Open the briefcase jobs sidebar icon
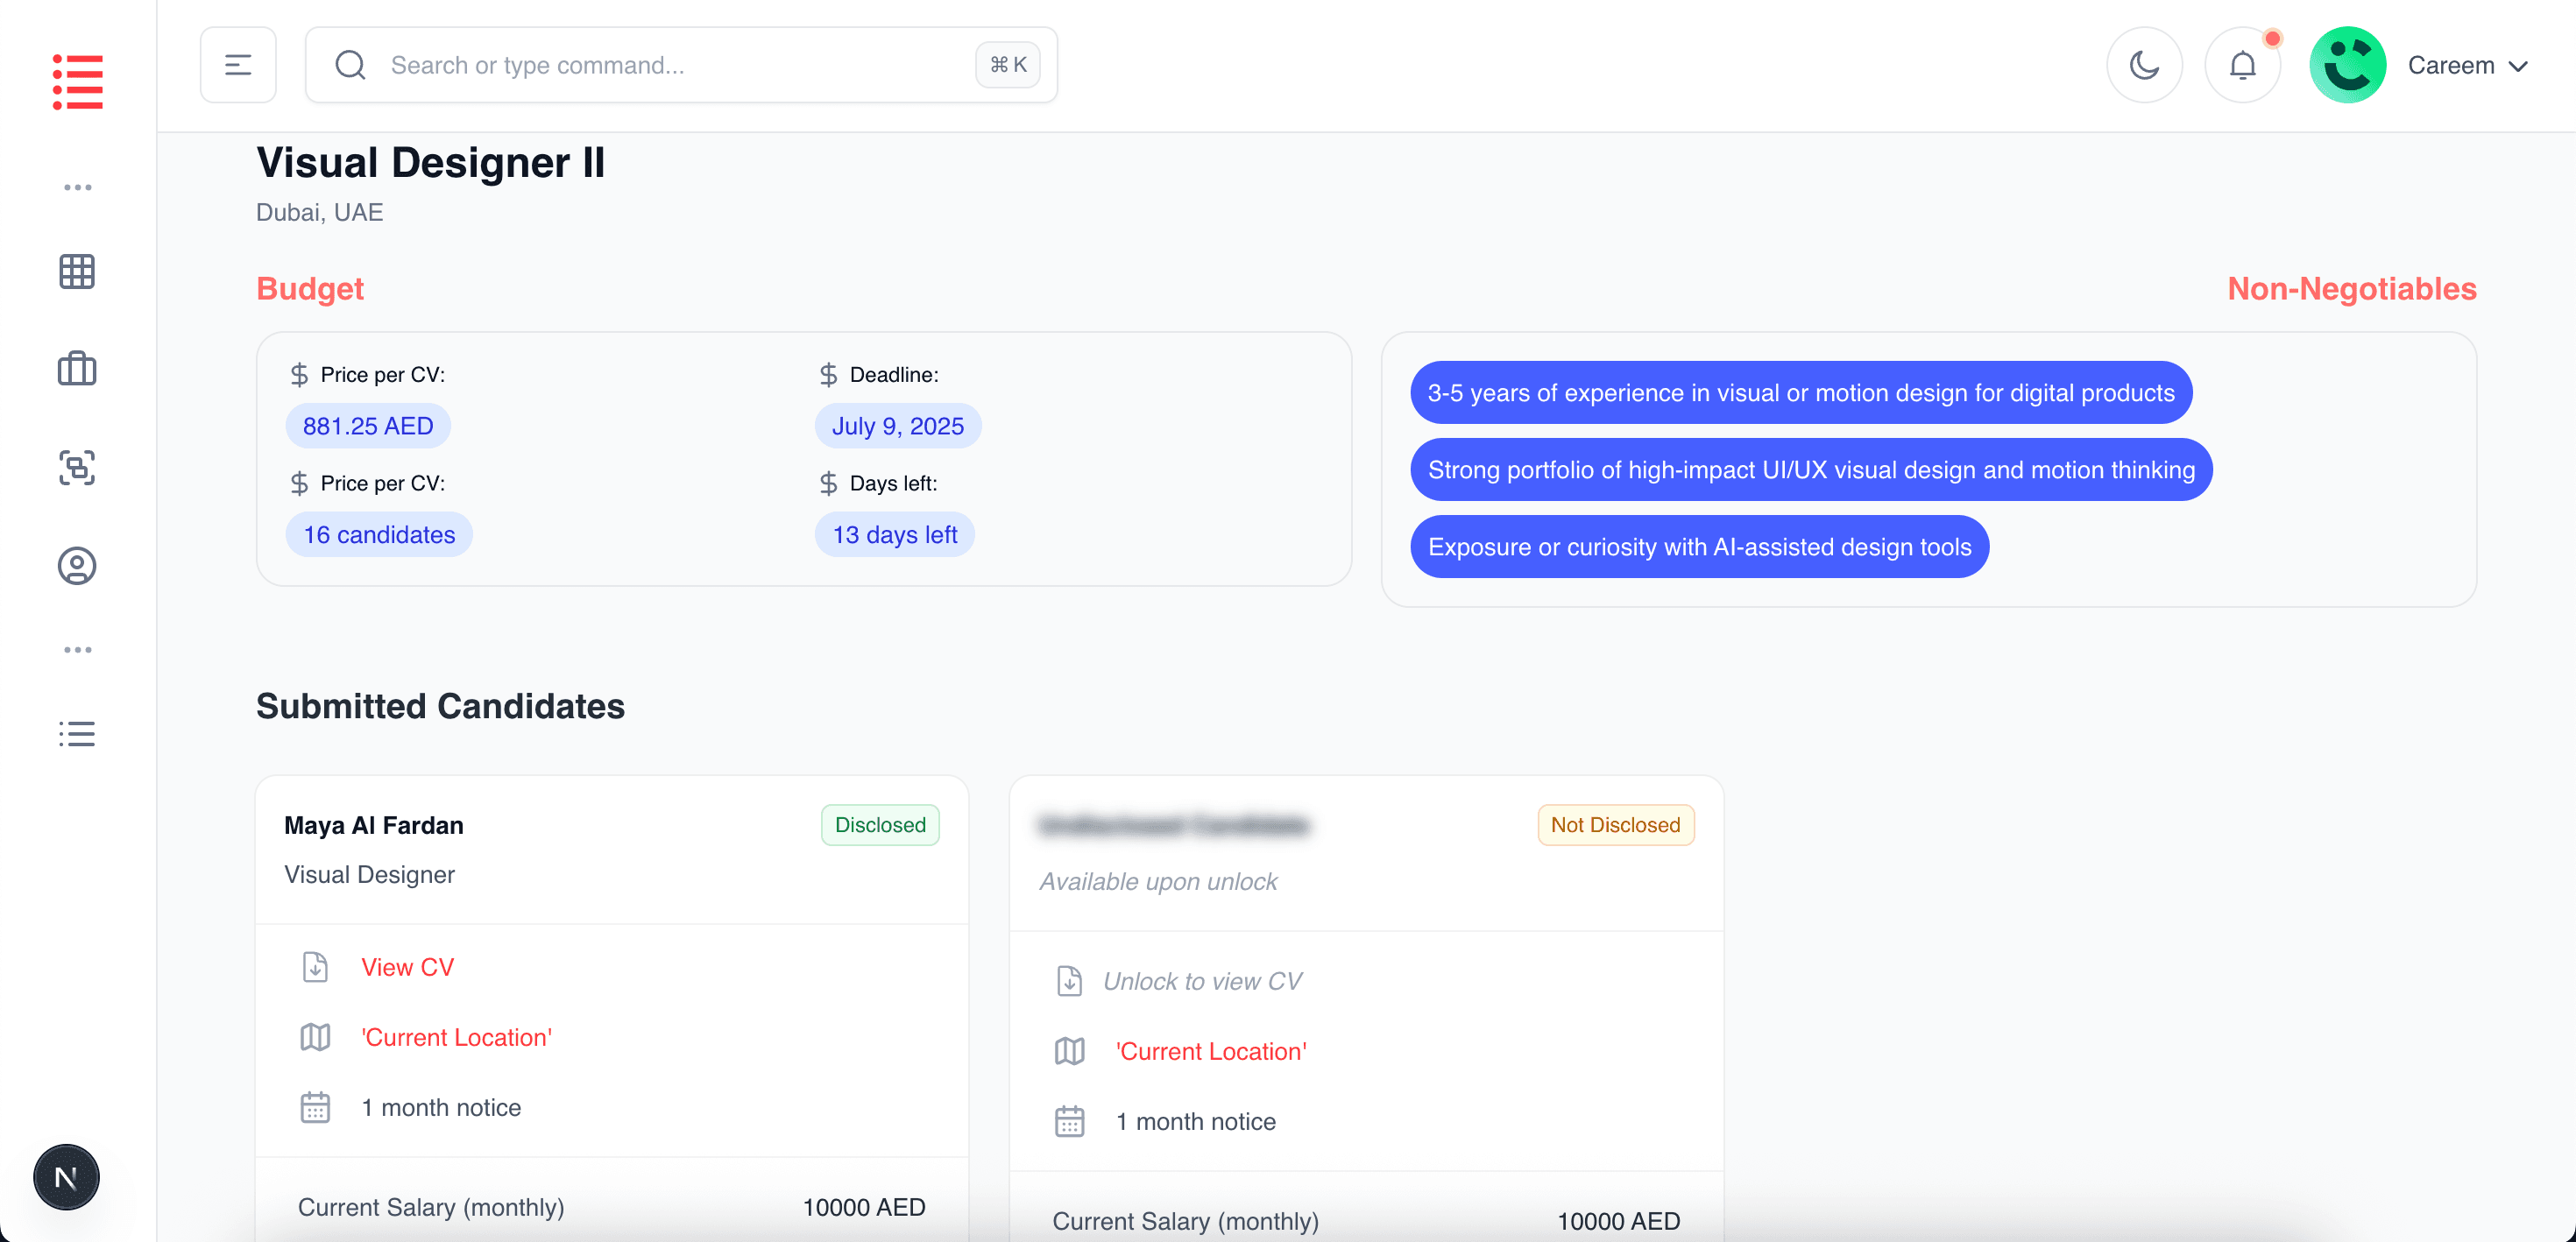This screenshot has height=1242, width=2576. pyautogui.click(x=77, y=369)
